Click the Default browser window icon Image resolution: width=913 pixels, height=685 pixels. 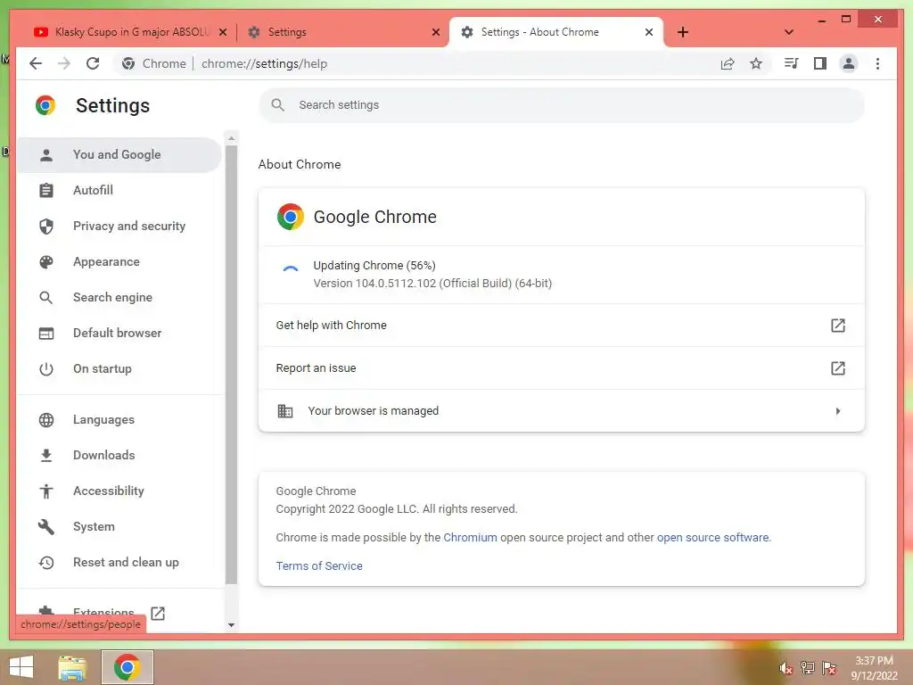46,334
